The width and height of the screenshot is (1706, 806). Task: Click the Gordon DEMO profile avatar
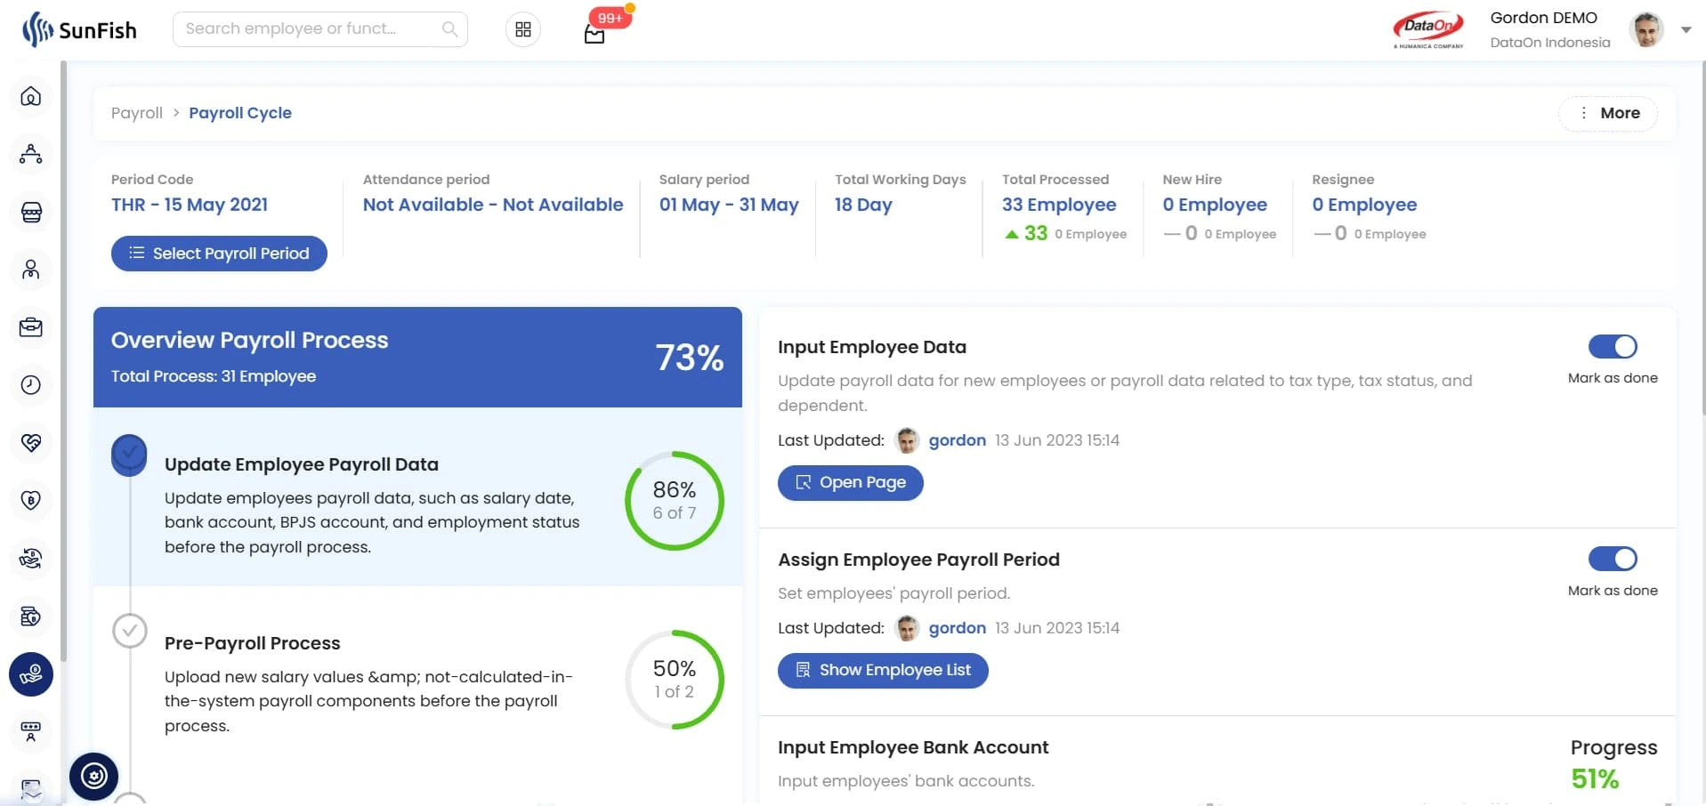coord(1646,29)
